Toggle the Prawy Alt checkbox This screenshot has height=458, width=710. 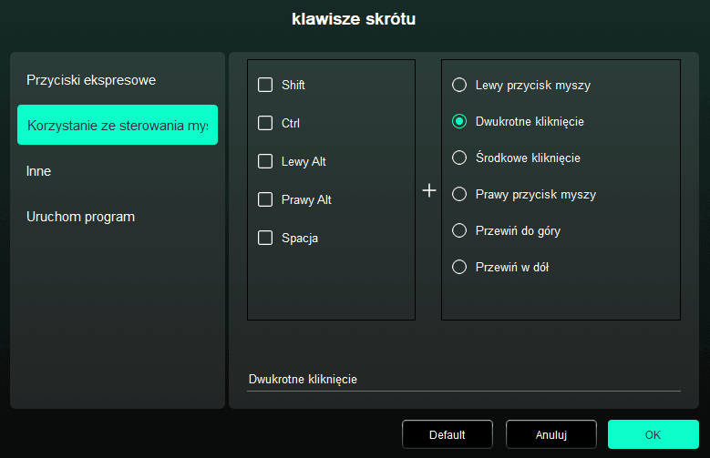pos(265,199)
